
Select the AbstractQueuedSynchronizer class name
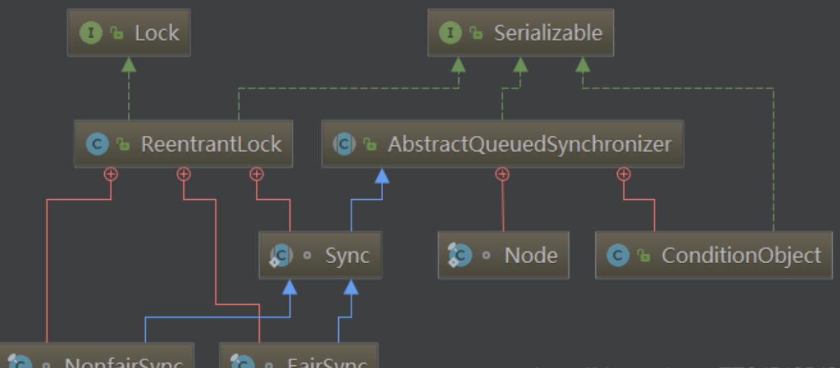529,144
